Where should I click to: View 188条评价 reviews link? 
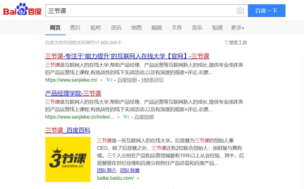click(152, 80)
